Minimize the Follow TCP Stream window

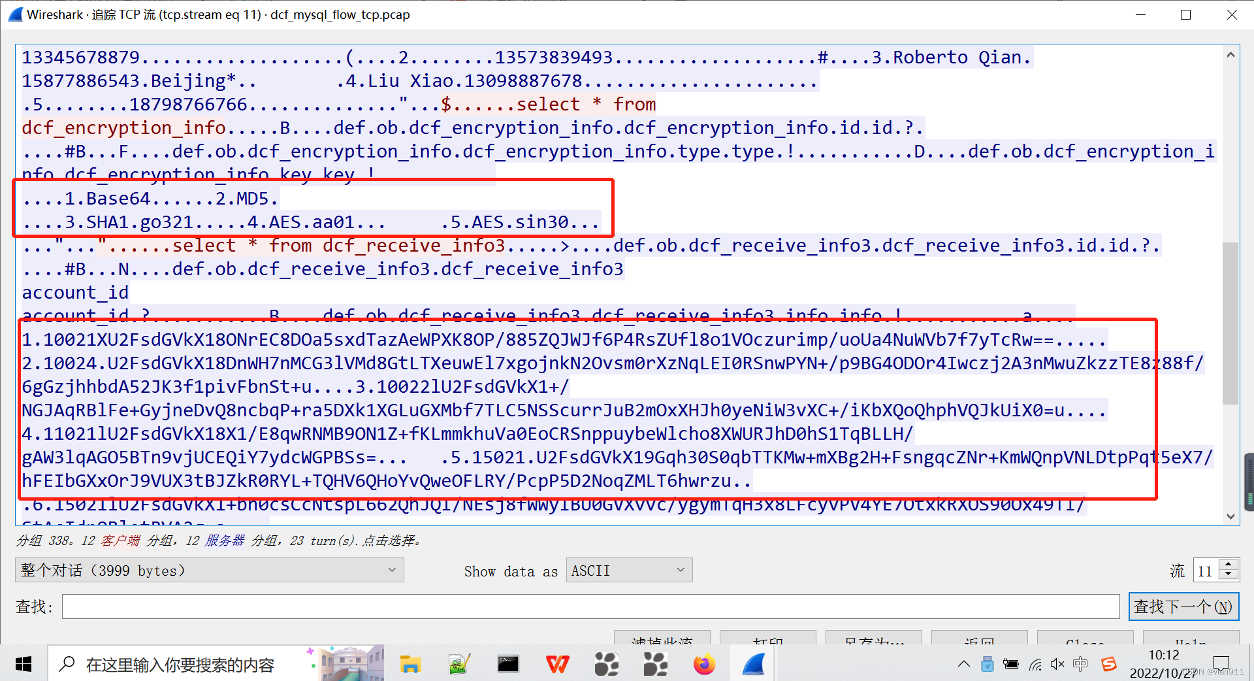1140,14
